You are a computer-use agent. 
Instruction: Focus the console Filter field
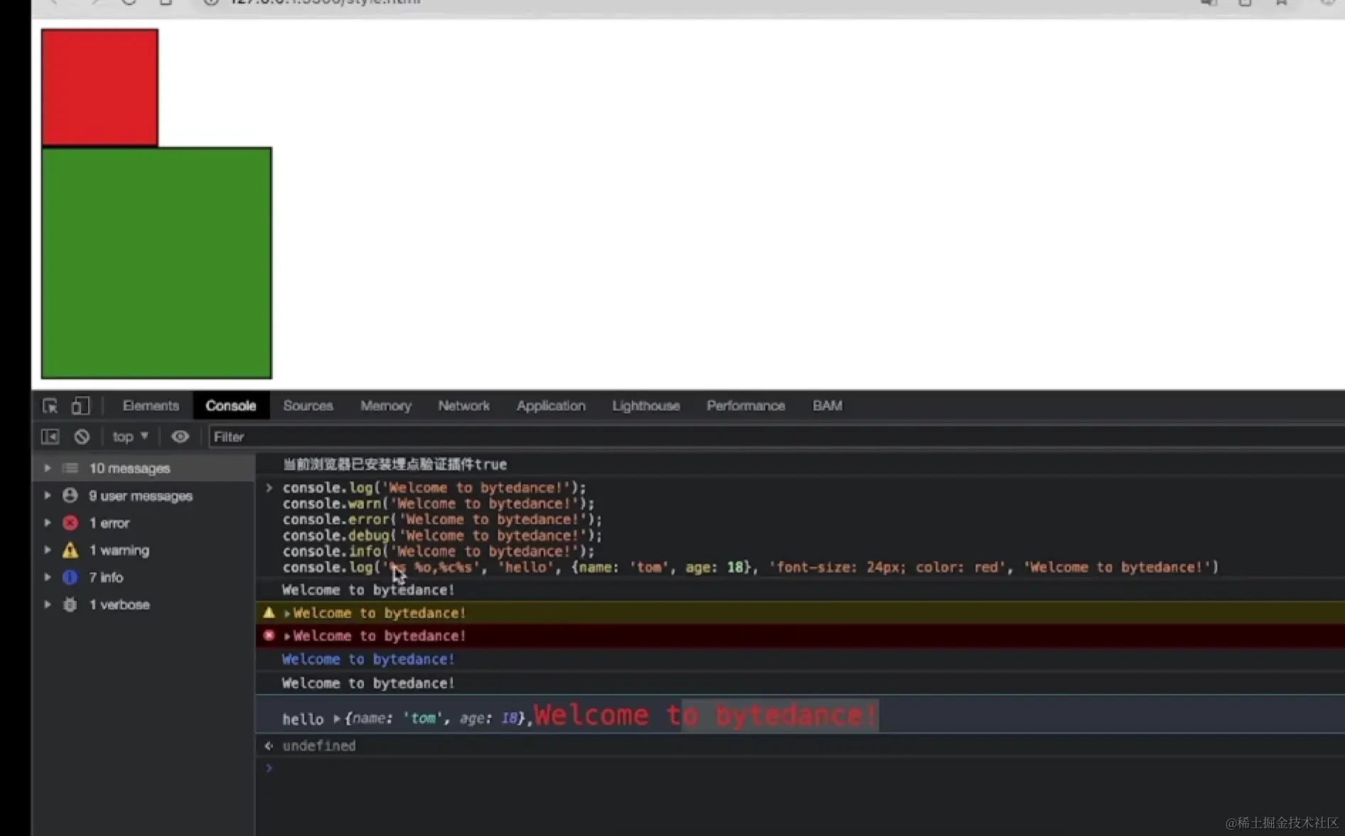(x=775, y=436)
